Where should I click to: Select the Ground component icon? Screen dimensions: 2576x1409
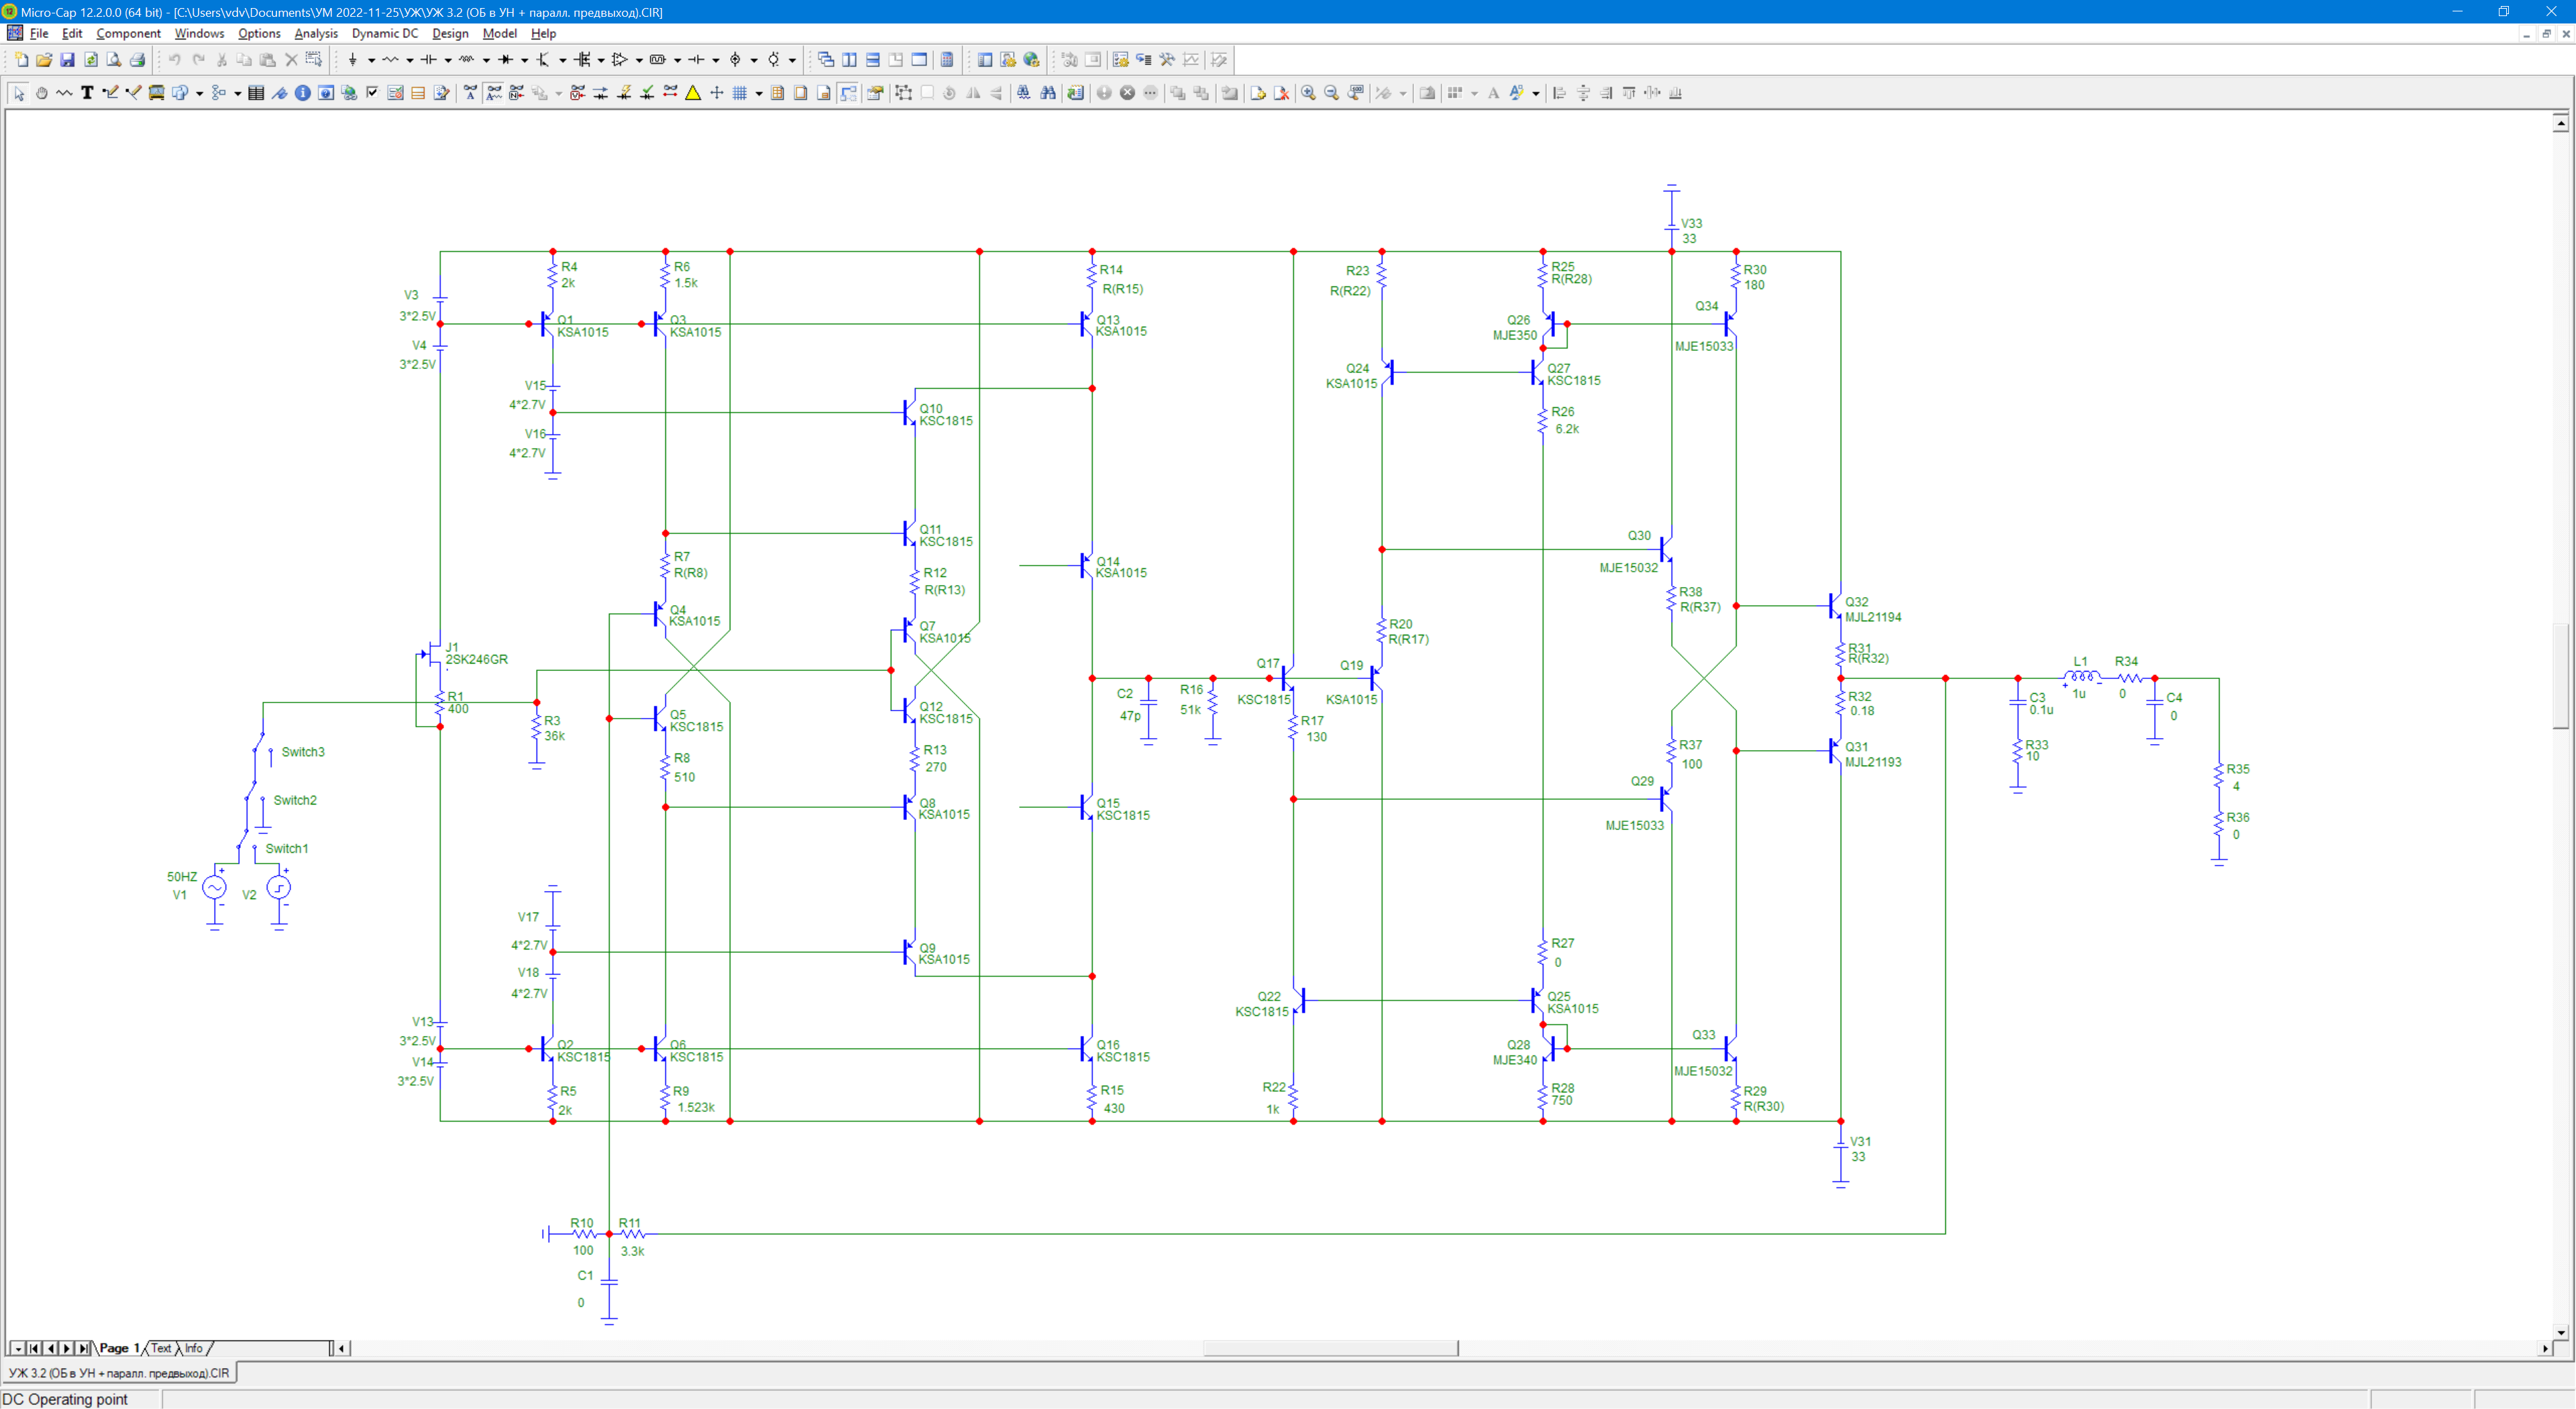[353, 60]
